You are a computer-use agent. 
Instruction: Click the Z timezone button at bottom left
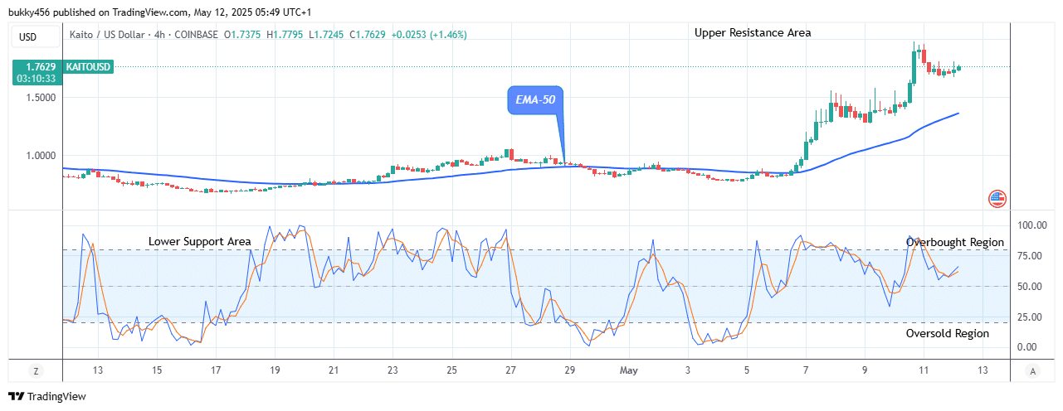pyautogui.click(x=36, y=370)
